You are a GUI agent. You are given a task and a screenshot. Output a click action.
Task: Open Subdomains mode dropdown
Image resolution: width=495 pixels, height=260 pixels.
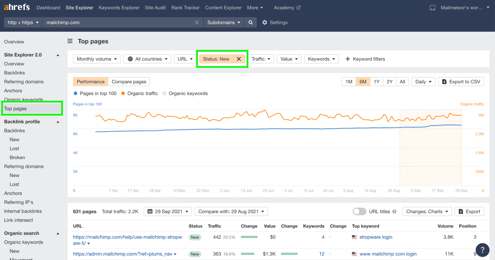pos(224,22)
